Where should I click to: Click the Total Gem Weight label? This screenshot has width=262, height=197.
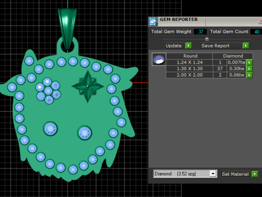click(x=171, y=32)
